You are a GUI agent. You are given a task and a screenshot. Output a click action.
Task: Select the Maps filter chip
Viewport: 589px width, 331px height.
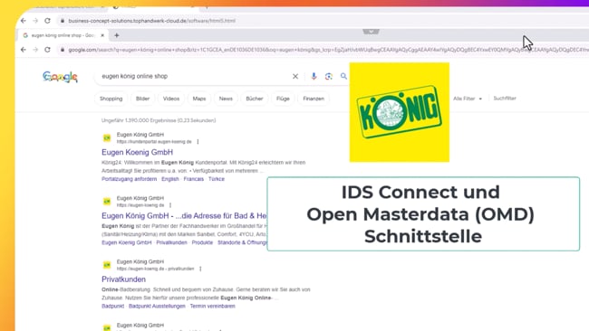tap(199, 99)
